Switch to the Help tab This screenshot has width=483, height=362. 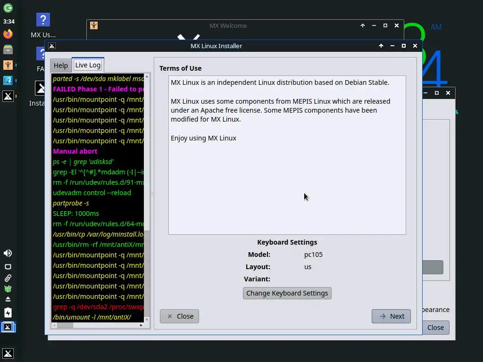(61, 65)
